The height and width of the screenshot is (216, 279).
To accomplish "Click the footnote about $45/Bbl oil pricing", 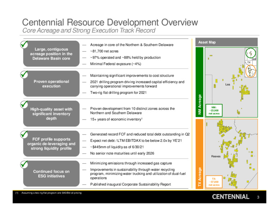I will (49, 193).
